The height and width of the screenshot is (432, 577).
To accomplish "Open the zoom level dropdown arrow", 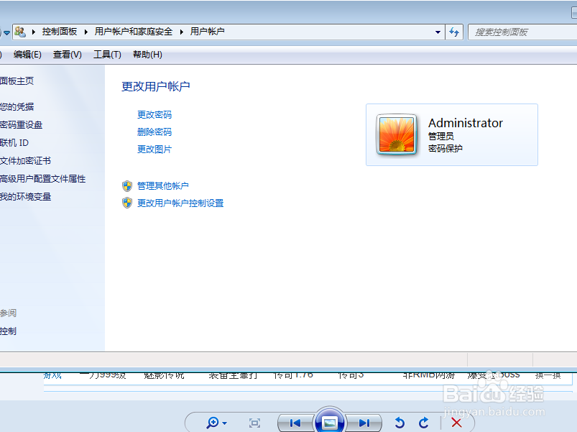I will click(x=224, y=423).
